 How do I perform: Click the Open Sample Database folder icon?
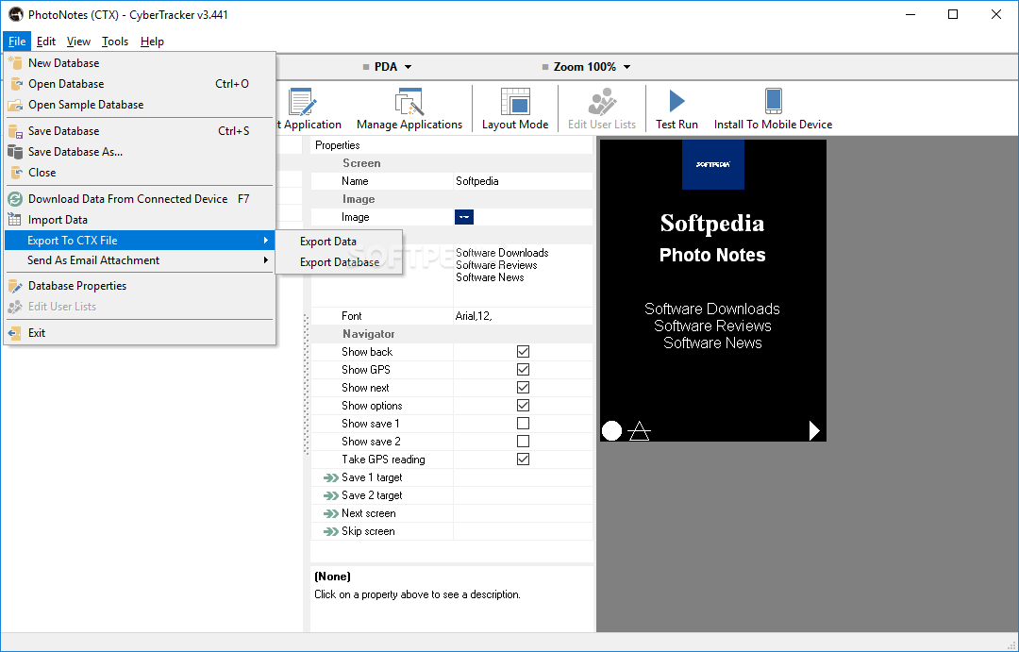point(15,105)
